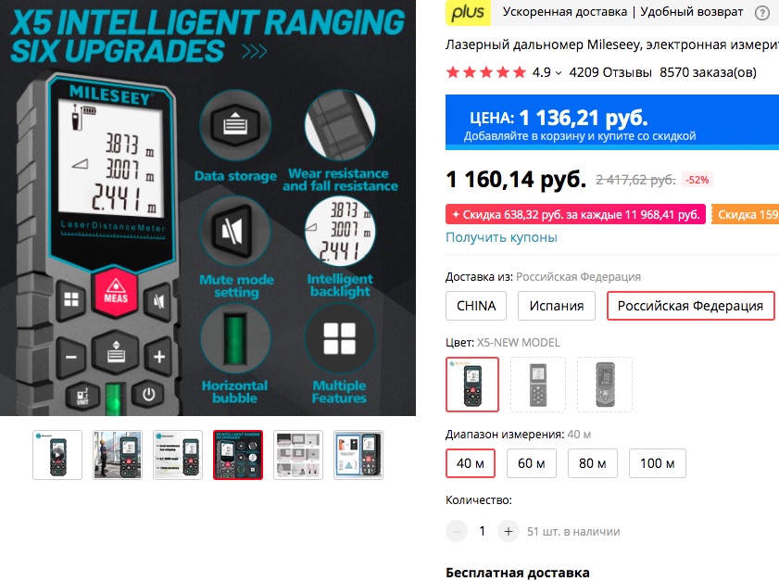Viewport: 779px width, 581px height.
Task: Select the 100 м measurement range
Action: [657, 463]
